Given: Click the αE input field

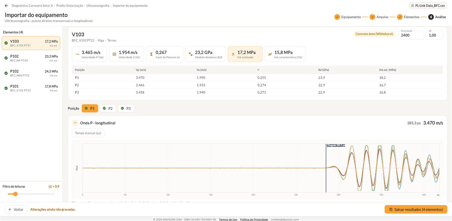Looking at the screenshot, I should tap(434, 35).
